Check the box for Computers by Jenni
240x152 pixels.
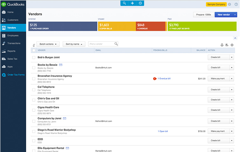tap(34, 121)
